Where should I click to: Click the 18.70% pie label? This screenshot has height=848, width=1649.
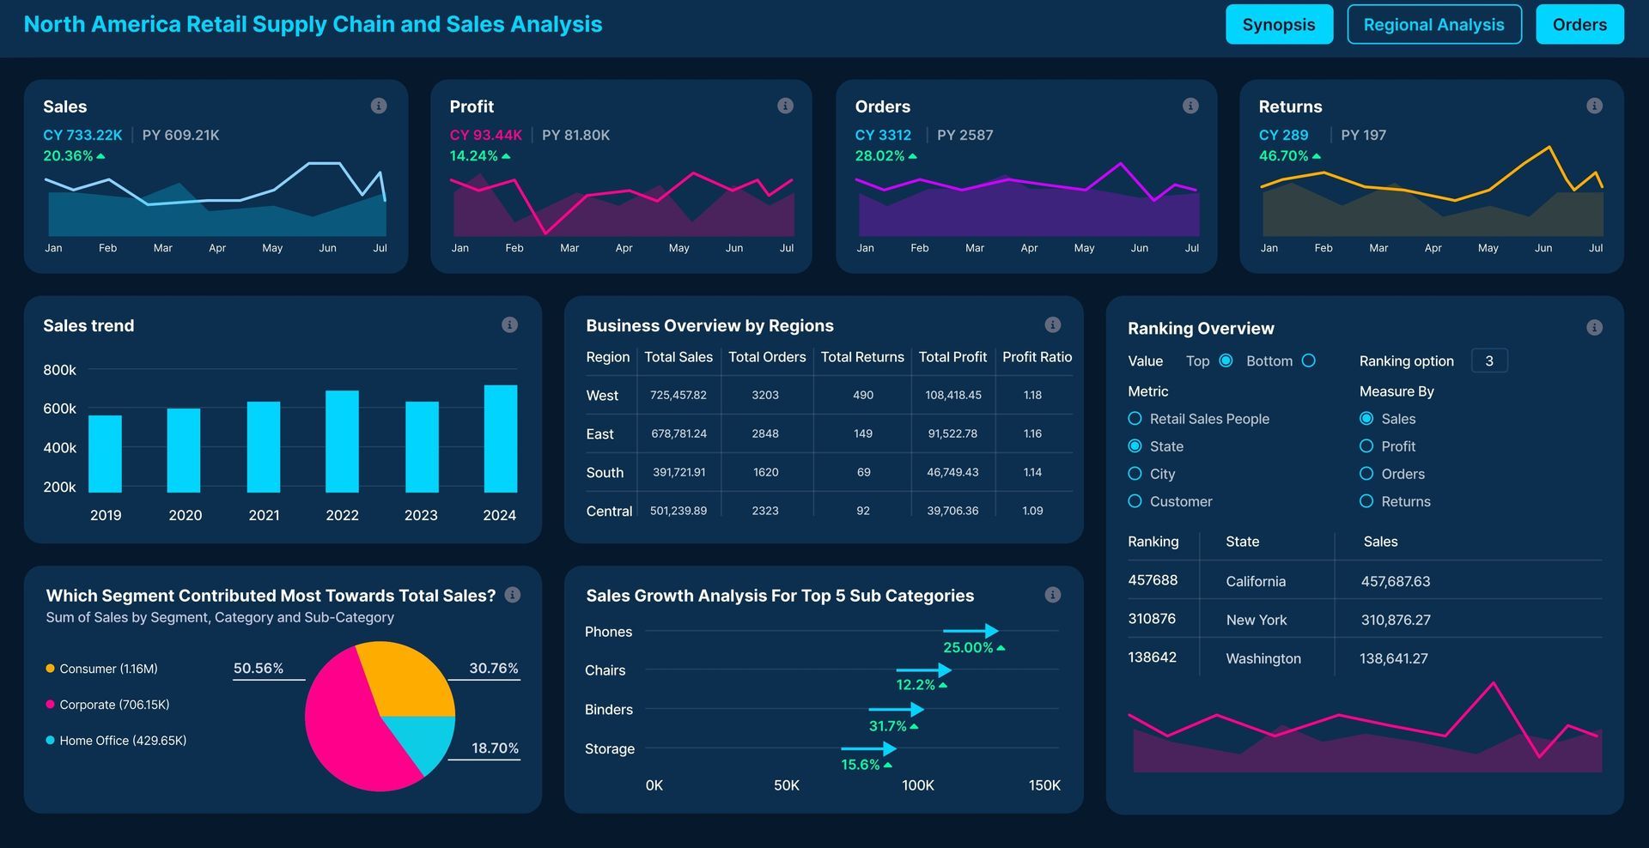[495, 748]
